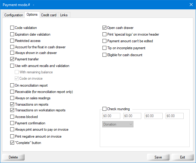Click the Delete button
196x163 pixels.
(x=13, y=157)
